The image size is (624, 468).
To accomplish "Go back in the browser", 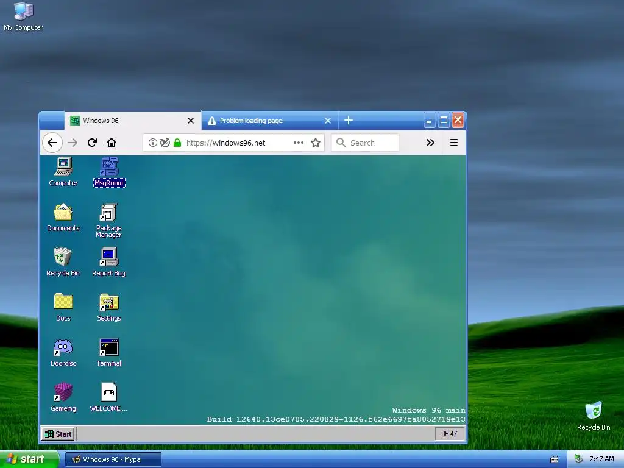I will click(52, 143).
